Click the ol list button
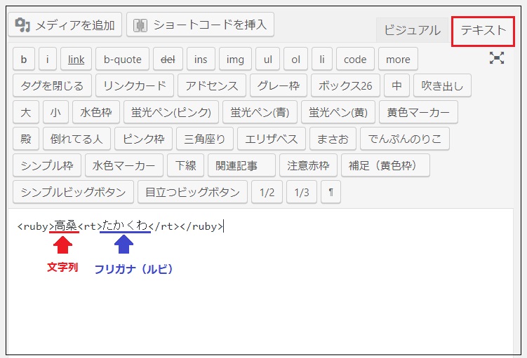This screenshot has width=527, height=358. [295, 59]
